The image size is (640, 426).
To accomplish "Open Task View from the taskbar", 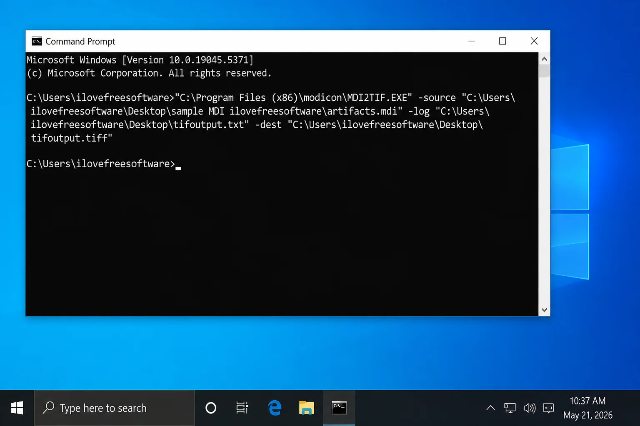I will coord(242,408).
